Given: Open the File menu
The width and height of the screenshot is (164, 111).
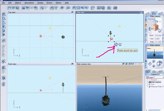Looking at the screenshot, I should (x=3, y=3).
